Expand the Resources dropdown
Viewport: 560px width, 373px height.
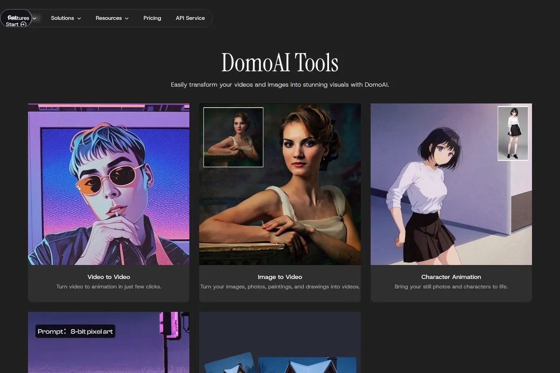108,18
